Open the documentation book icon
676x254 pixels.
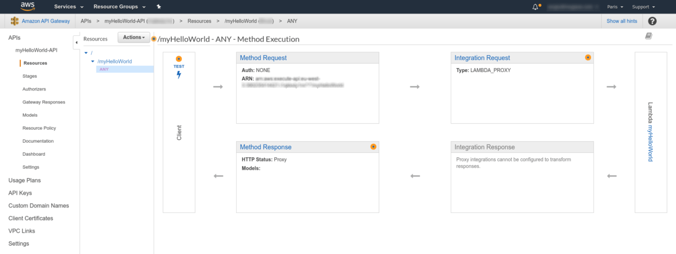coord(648,36)
